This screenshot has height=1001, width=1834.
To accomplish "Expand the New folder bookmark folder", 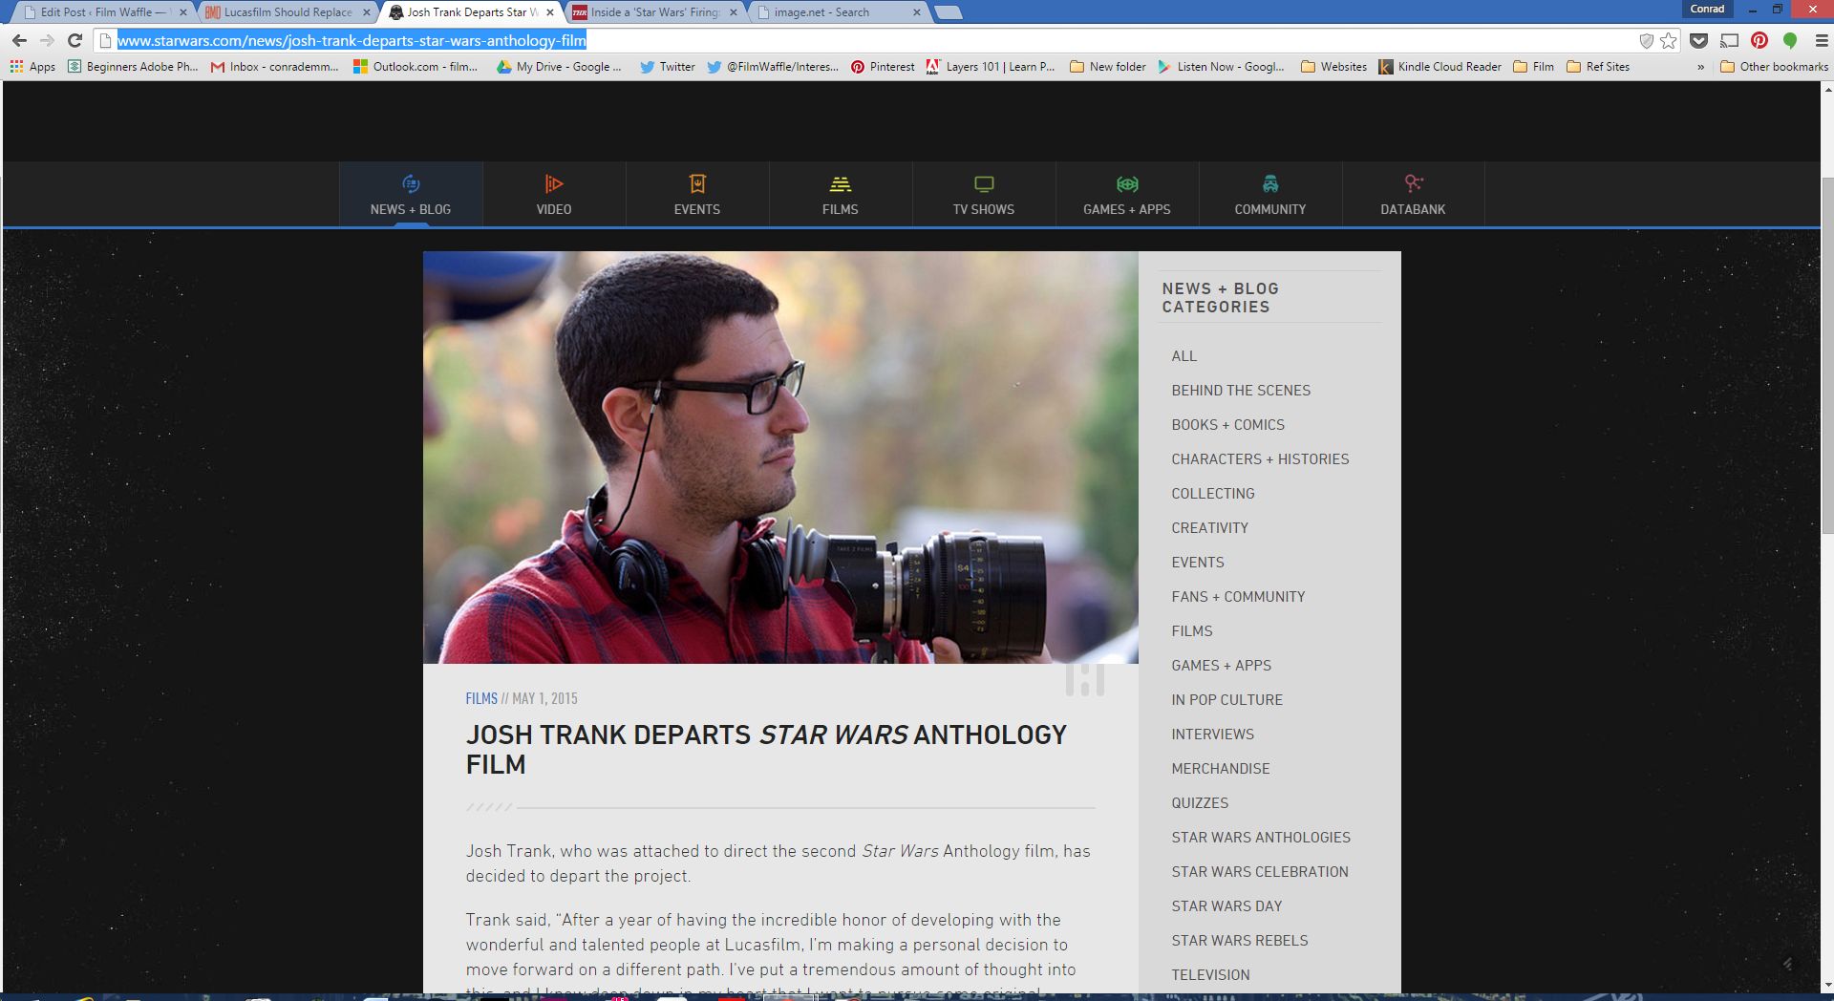I will coord(1107,67).
